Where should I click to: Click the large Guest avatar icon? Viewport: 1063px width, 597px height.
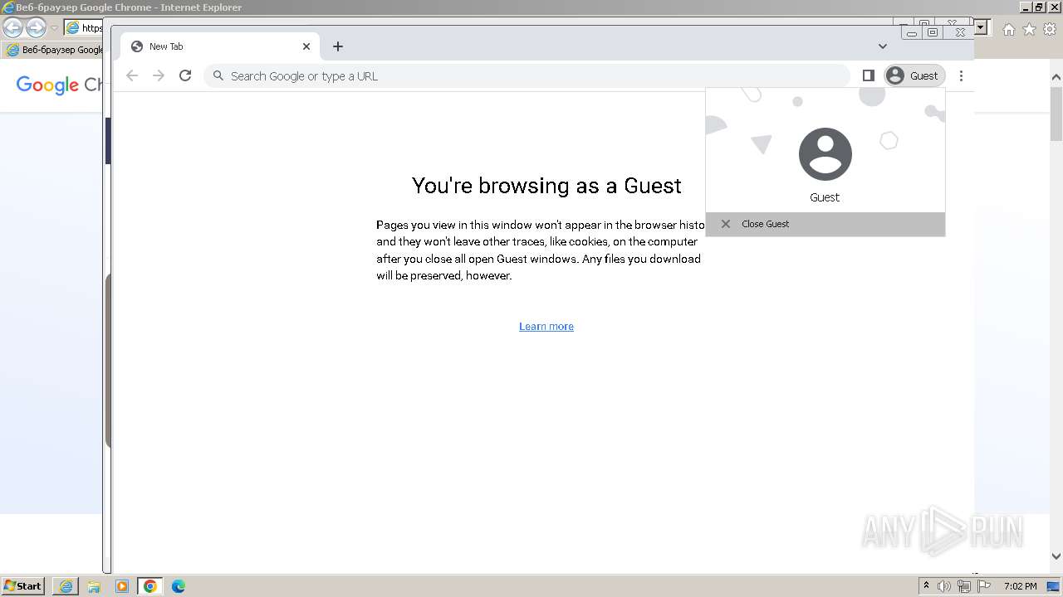[x=825, y=154]
